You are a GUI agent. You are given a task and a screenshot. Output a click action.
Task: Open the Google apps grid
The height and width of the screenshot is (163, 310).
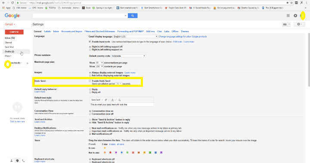pos(288,15)
